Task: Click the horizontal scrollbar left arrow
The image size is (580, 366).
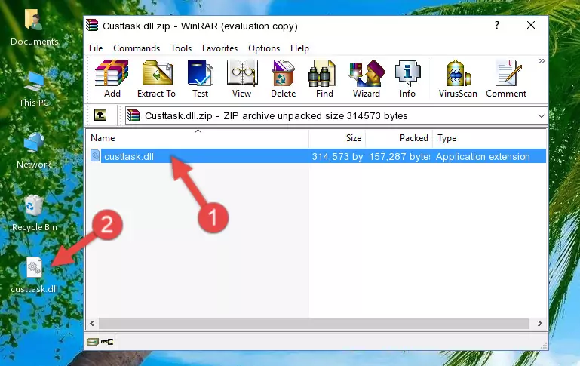Action: pyautogui.click(x=93, y=323)
